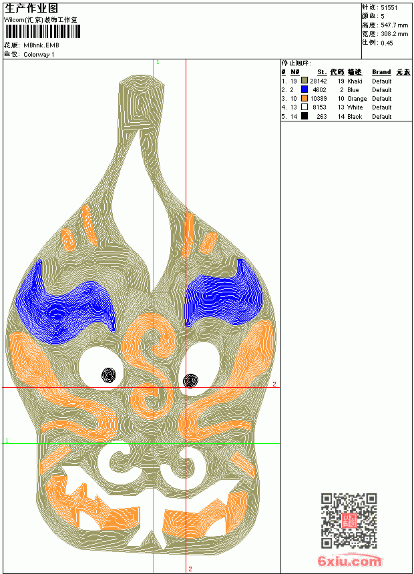Viewport: 414px width, 574px height.
Task: Pick the Orange thread color swatch
Action: (x=304, y=98)
